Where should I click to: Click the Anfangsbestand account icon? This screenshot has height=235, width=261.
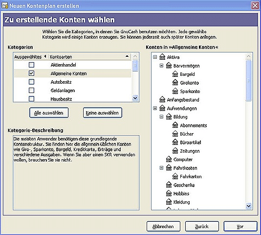[x=162, y=99]
